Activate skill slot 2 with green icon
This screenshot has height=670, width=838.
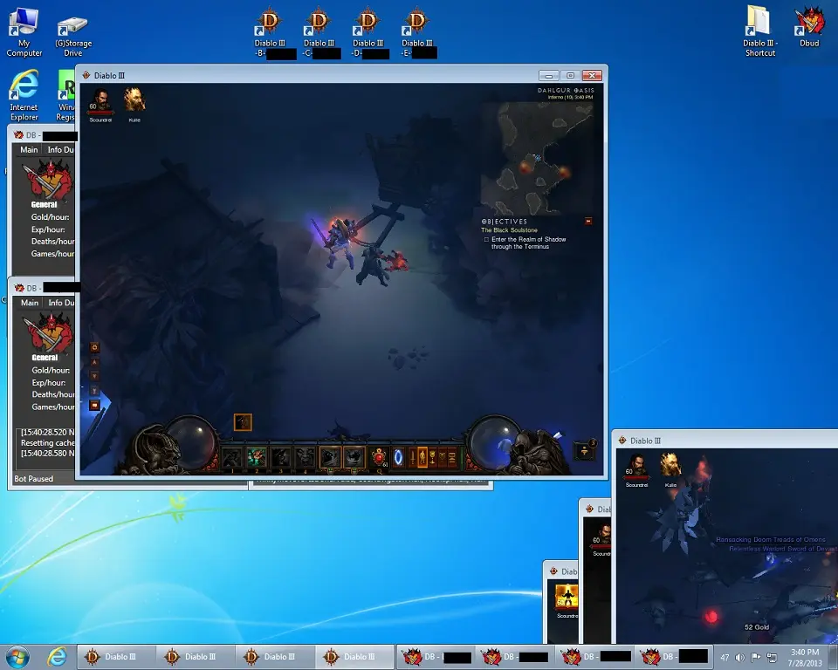click(x=257, y=457)
